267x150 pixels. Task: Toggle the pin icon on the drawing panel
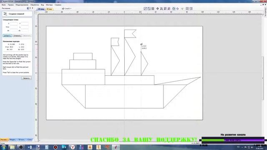coord(33,8)
